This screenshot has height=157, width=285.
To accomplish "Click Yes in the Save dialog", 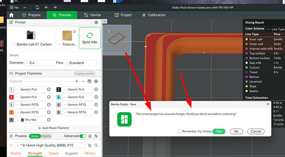I will point(219,132).
